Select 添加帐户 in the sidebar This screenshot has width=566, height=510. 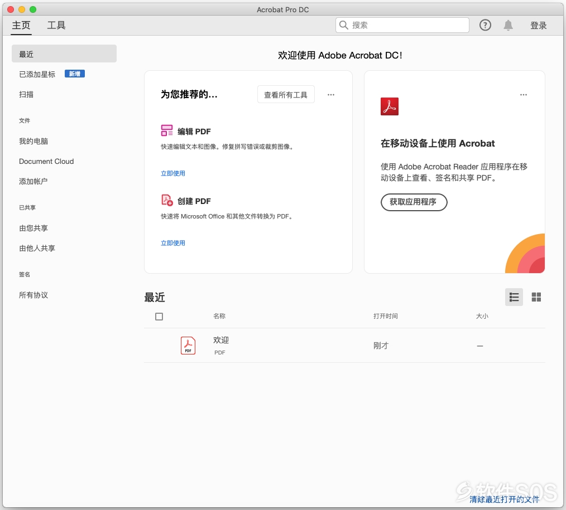(x=33, y=181)
